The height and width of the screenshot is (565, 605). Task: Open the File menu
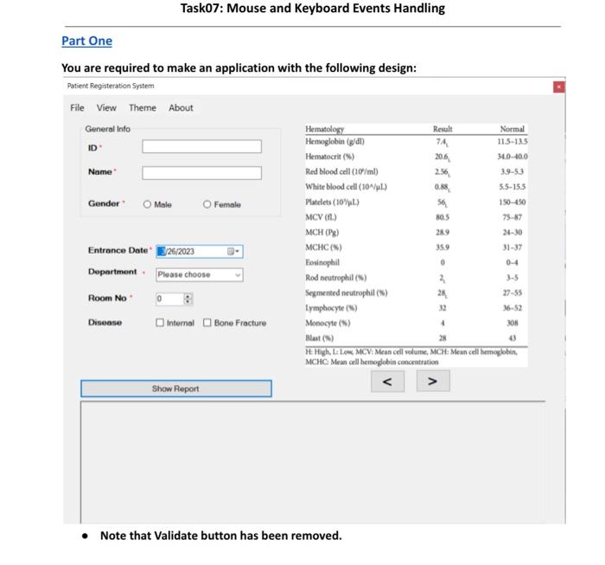pyautogui.click(x=77, y=108)
